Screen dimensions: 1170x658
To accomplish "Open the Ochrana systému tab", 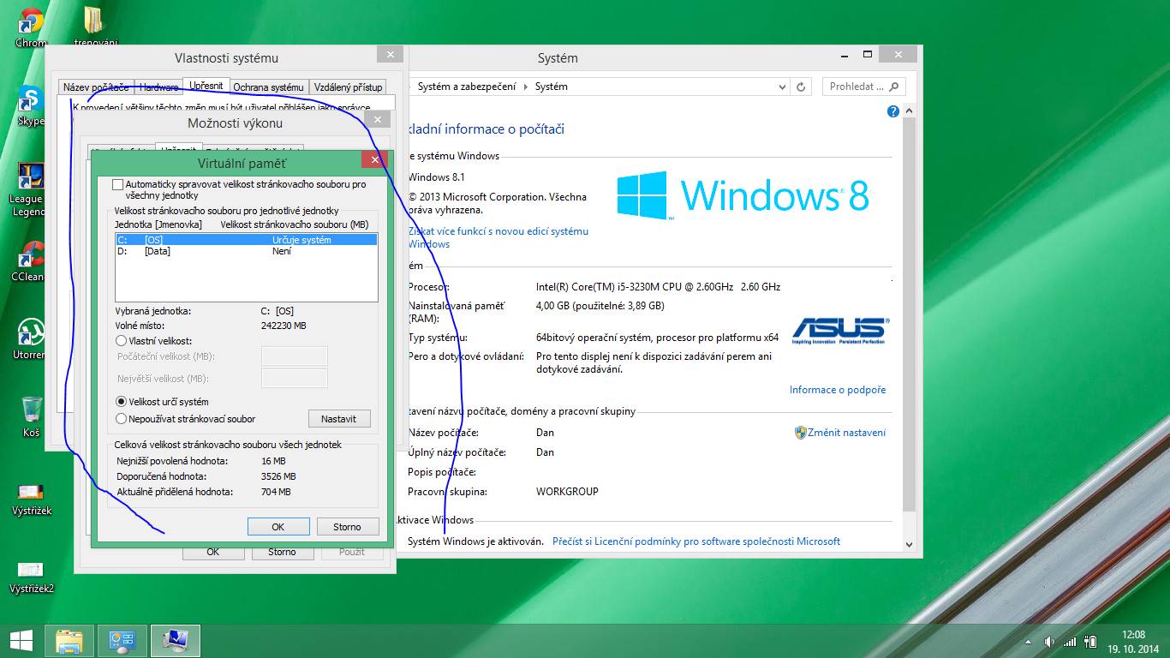I will click(x=269, y=87).
